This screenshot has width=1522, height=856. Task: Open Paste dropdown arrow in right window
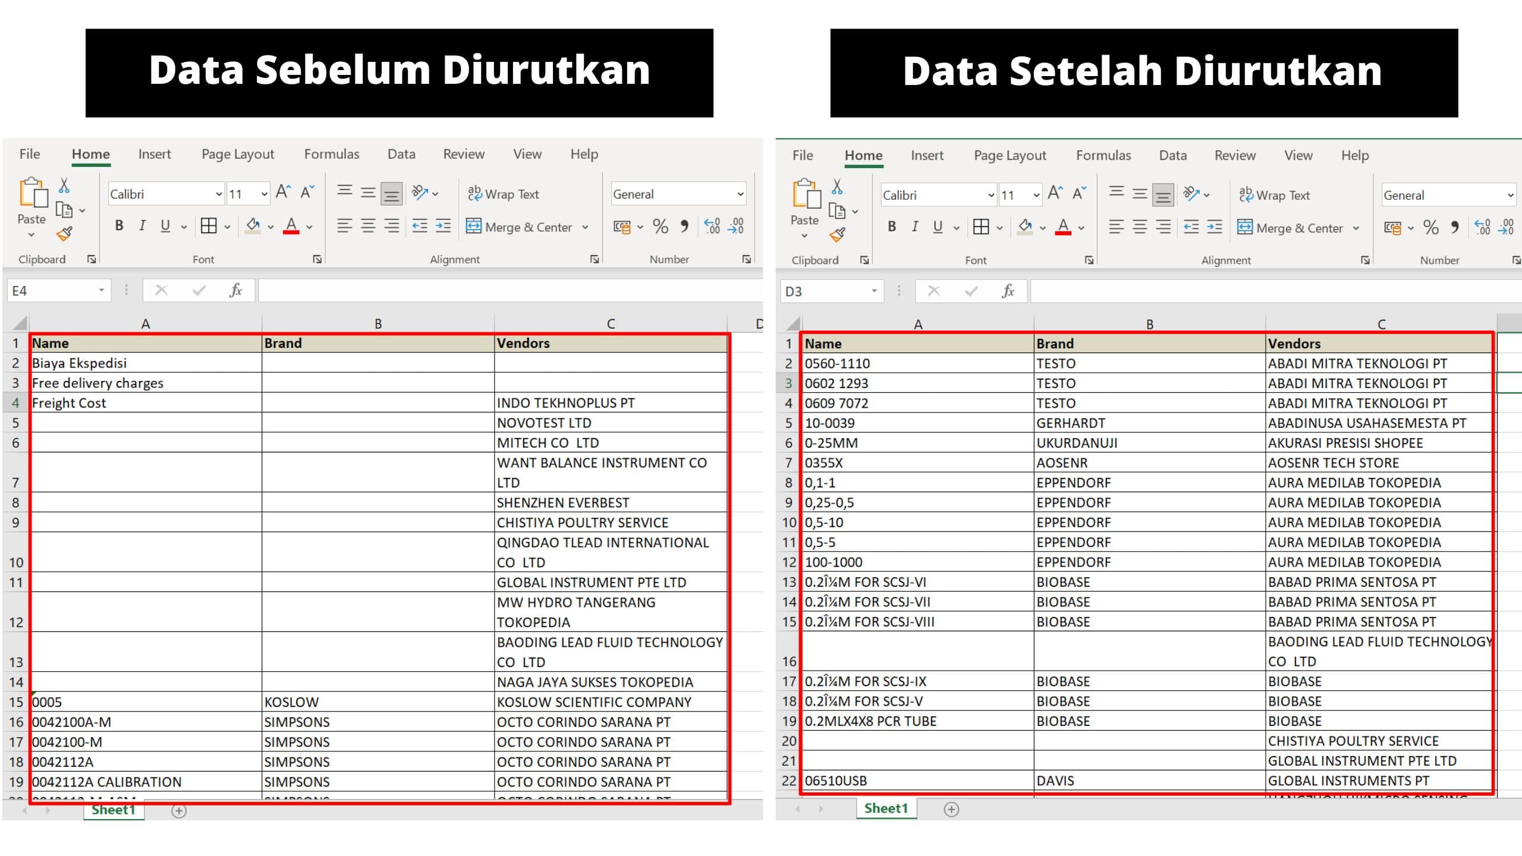[804, 236]
